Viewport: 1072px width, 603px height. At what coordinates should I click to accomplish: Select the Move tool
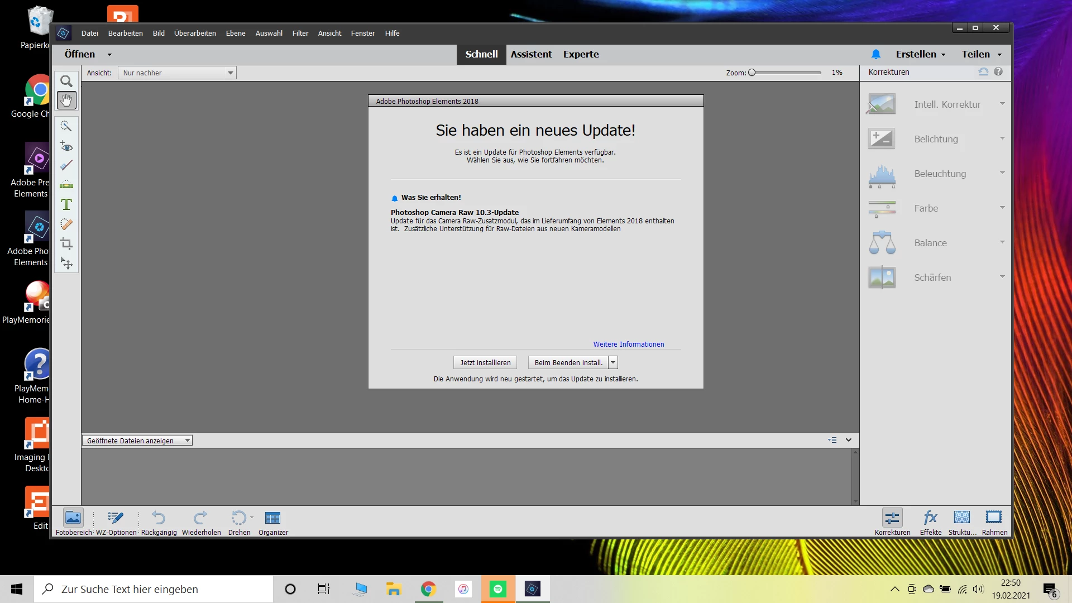click(66, 263)
